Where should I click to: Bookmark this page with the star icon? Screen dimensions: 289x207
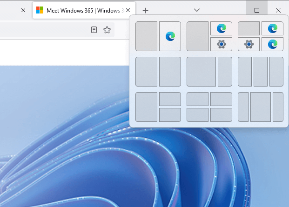tap(107, 30)
